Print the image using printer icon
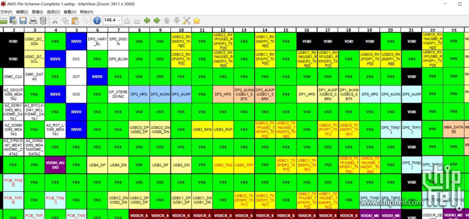This screenshot has width=469, height=219. click(33, 21)
